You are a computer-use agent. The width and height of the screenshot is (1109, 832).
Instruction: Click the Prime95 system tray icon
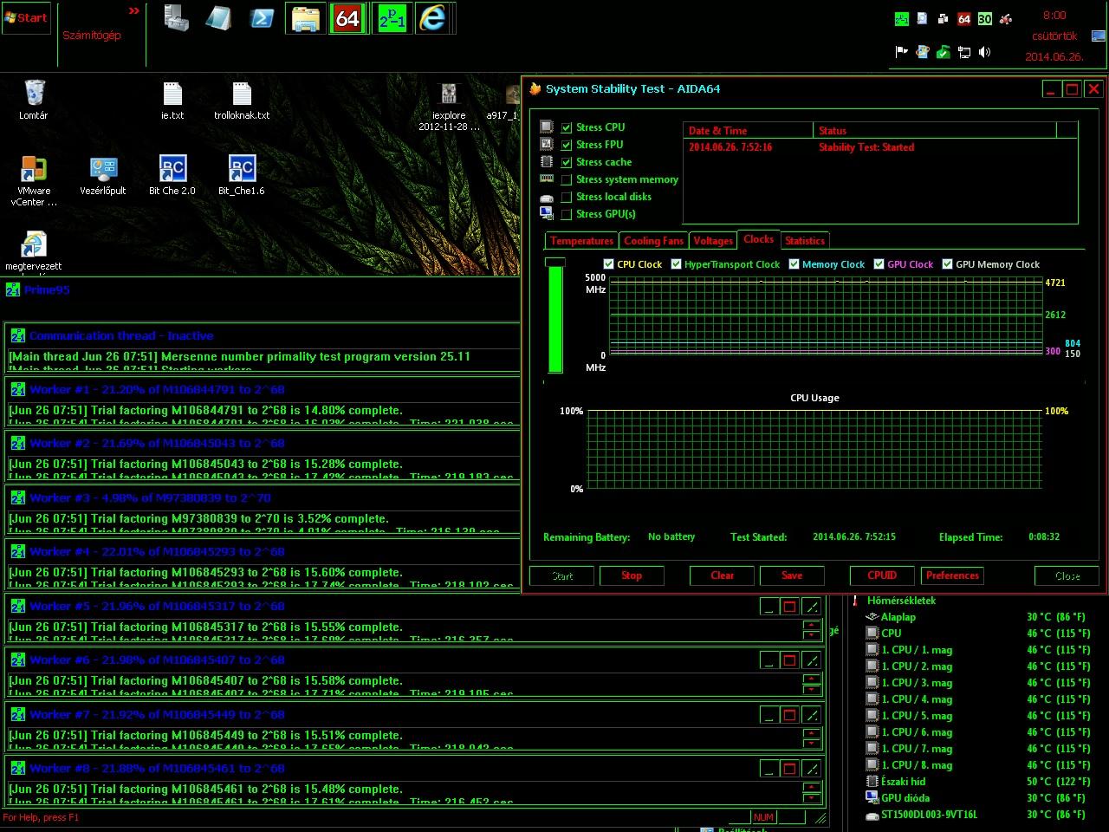click(x=902, y=18)
